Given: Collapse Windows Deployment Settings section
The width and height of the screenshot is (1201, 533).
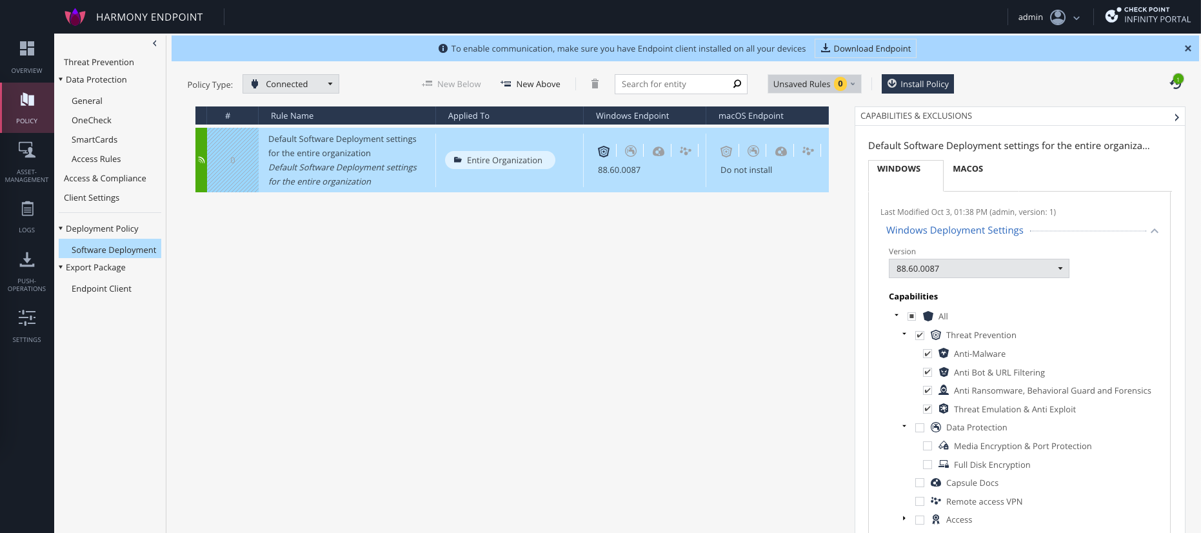Looking at the screenshot, I should 1154,231.
